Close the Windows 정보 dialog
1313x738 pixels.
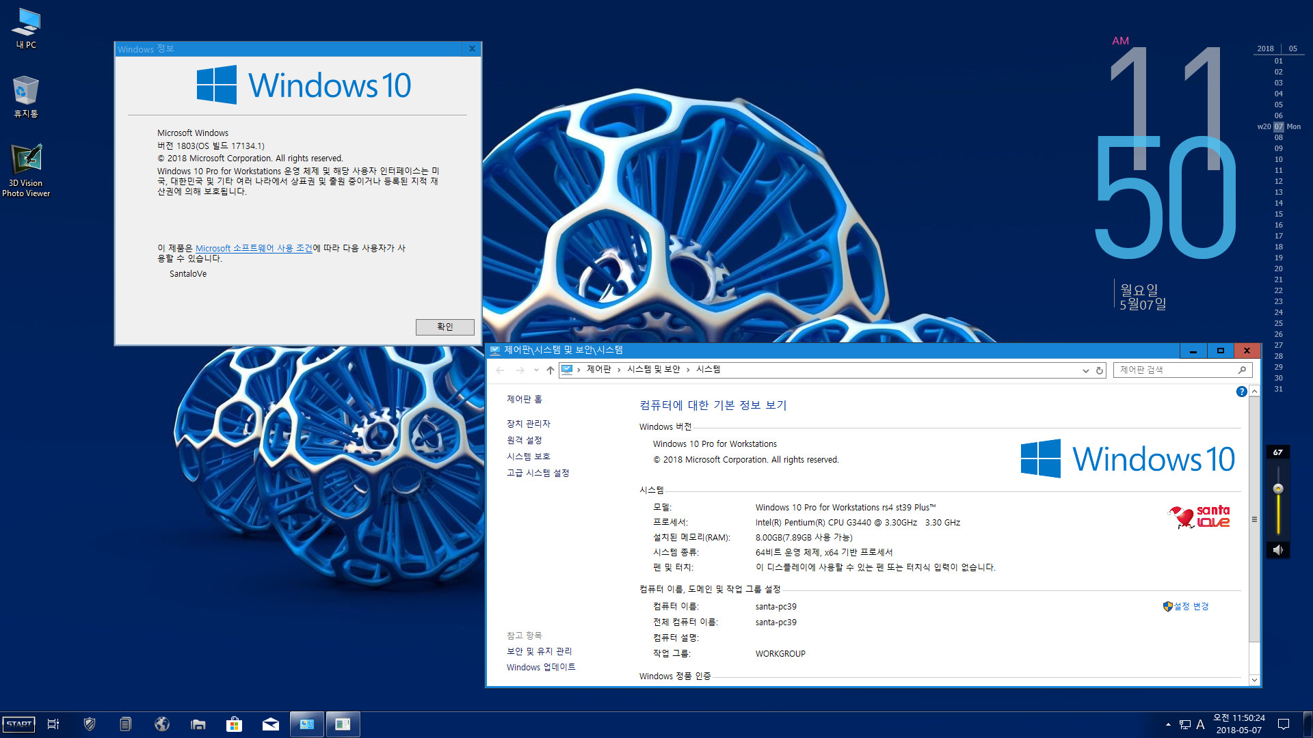[x=472, y=49]
